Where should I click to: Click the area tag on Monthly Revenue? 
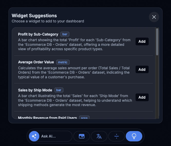(x=84, y=118)
